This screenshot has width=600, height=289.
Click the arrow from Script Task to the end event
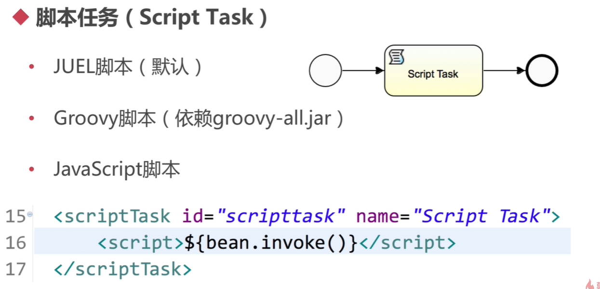504,71
